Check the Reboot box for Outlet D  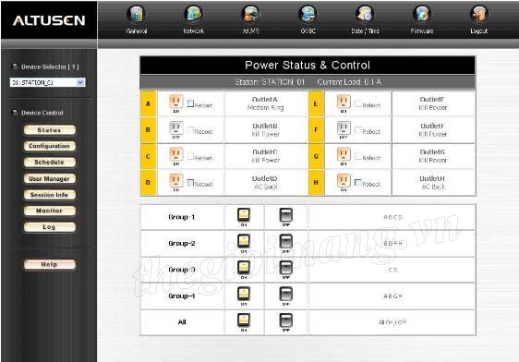pyautogui.click(x=190, y=182)
